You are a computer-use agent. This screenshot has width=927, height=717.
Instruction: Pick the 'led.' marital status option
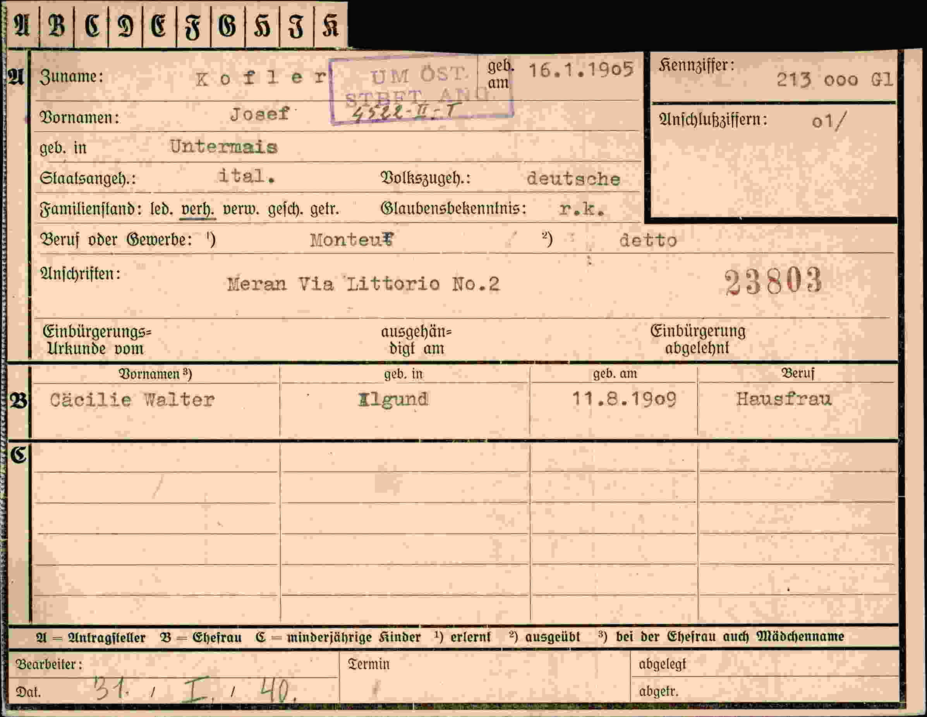coord(161,209)
